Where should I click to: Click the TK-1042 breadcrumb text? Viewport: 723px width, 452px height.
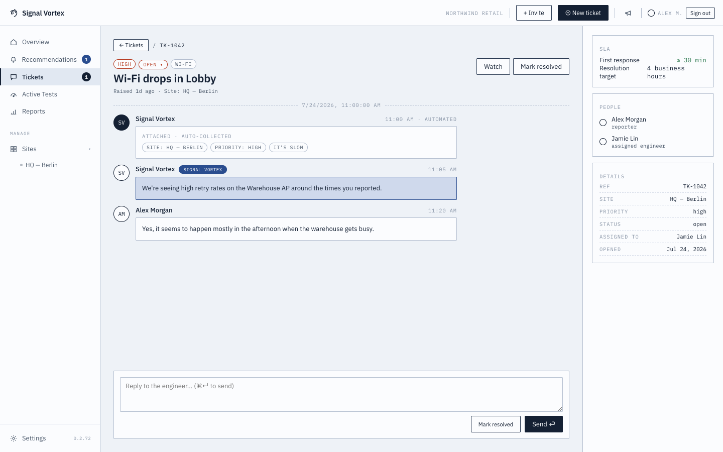(172, 45)
